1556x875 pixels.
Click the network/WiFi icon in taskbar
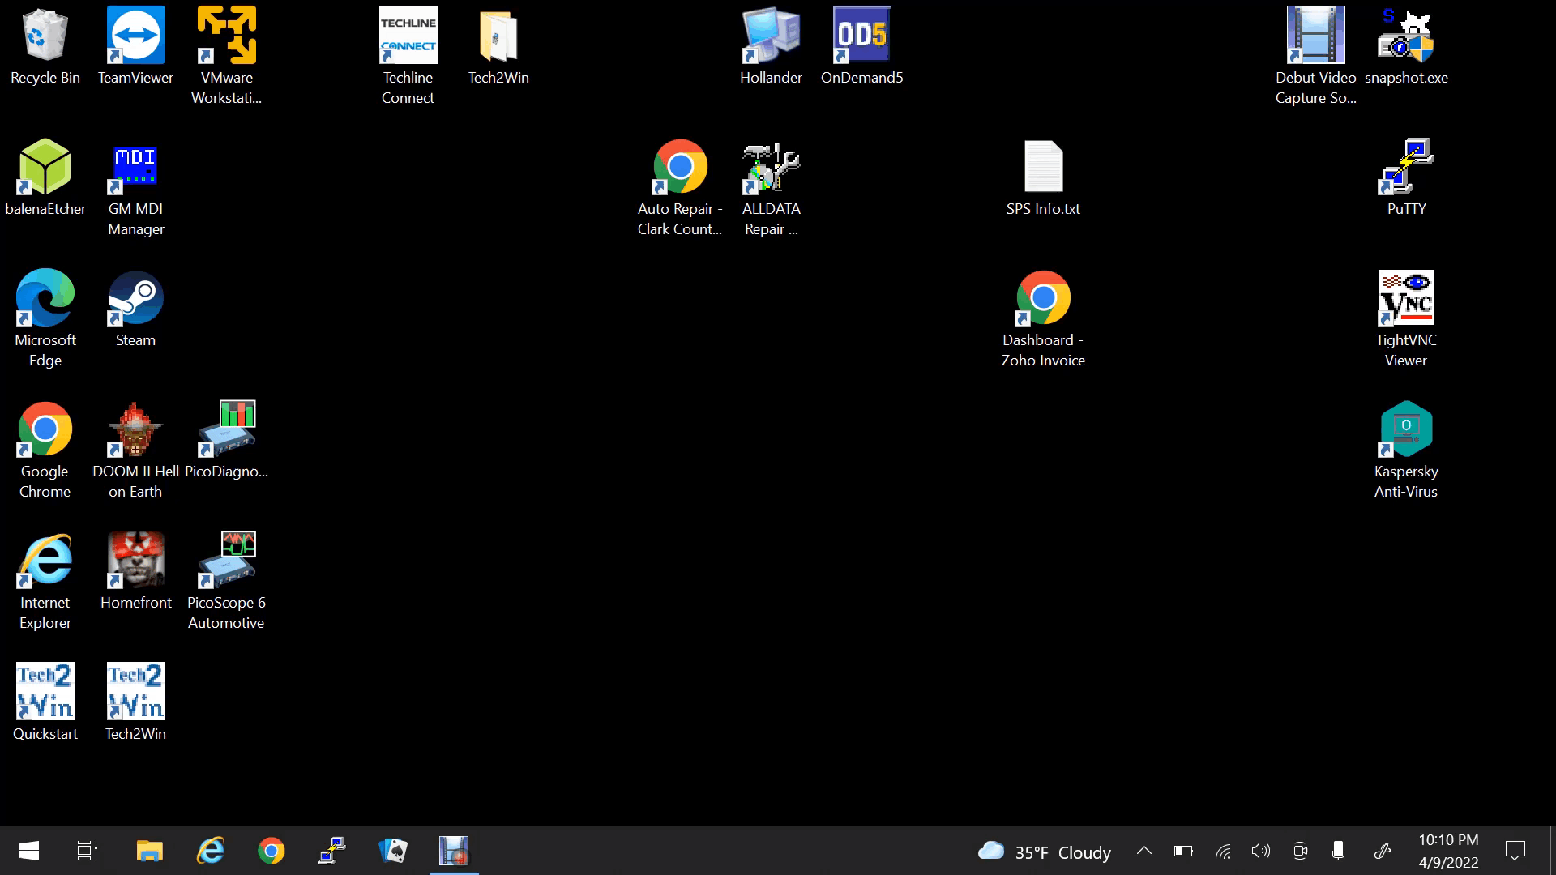1223,852
